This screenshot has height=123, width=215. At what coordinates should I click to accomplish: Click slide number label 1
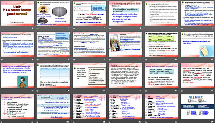[x=32, y=28]
